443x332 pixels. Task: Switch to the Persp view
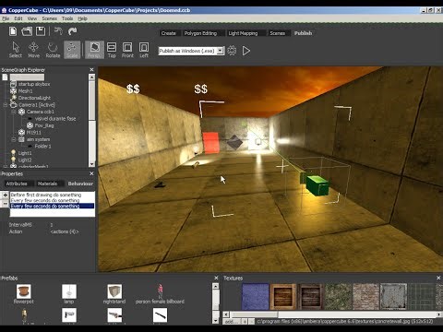(x=94, y=50)
